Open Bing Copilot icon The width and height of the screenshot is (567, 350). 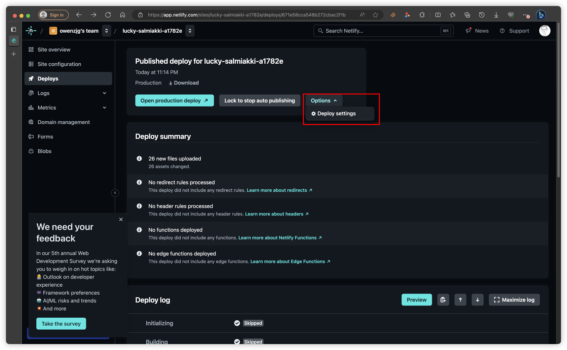point(541,15)
